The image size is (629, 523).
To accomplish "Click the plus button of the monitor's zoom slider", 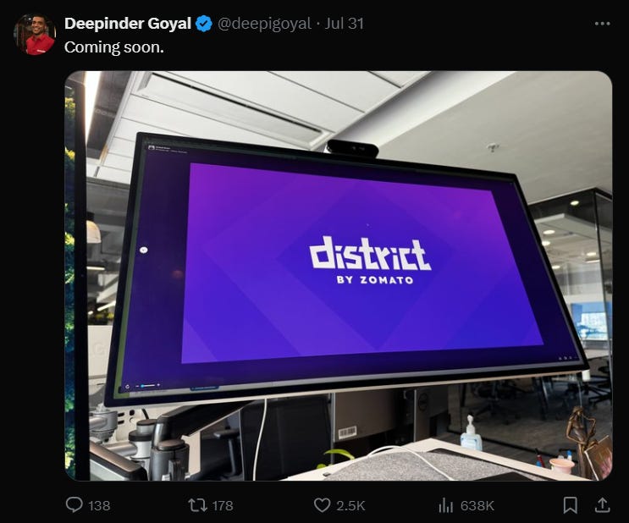I will point(158,385).
